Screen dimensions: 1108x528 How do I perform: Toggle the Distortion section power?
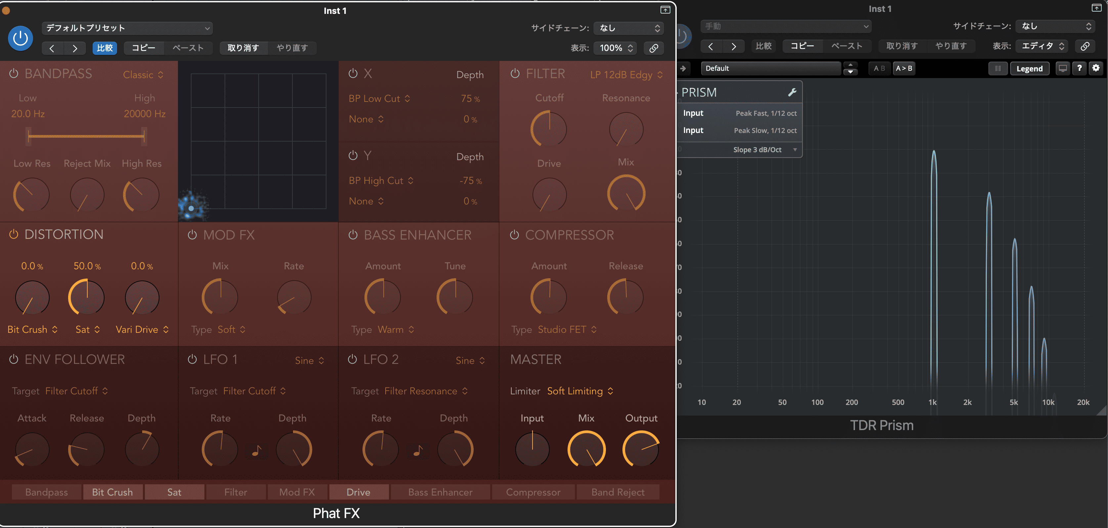click(14, 234)
